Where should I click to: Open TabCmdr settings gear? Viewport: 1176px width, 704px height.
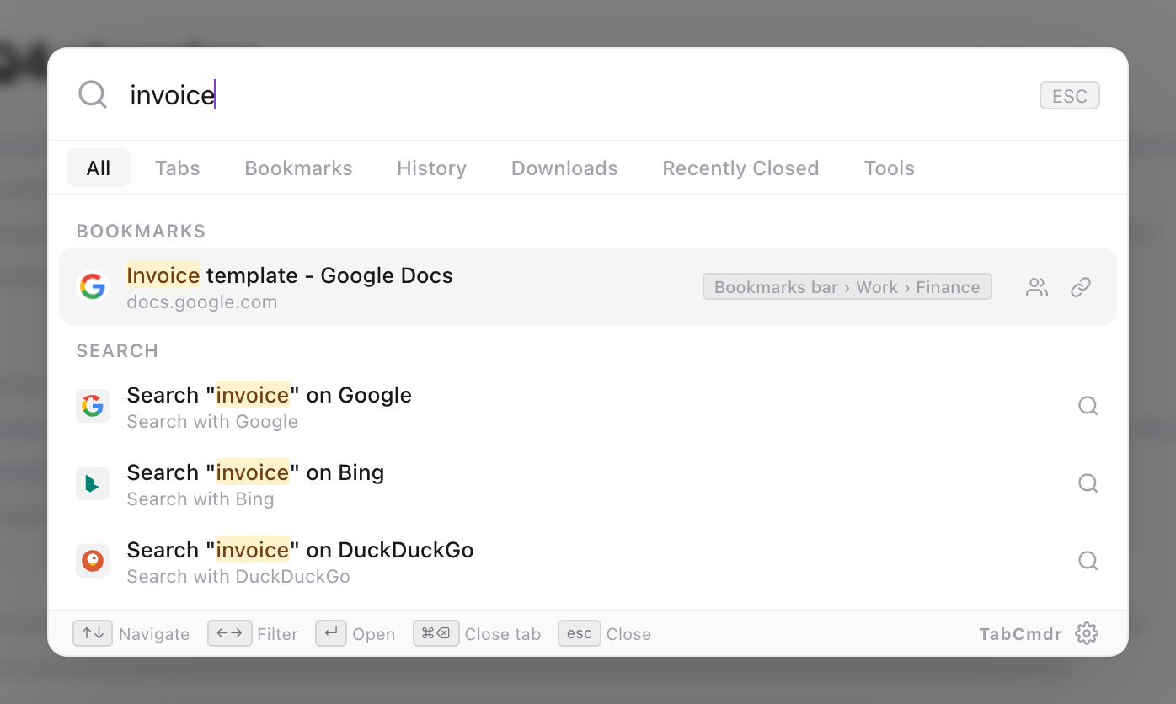[1087, 633]
